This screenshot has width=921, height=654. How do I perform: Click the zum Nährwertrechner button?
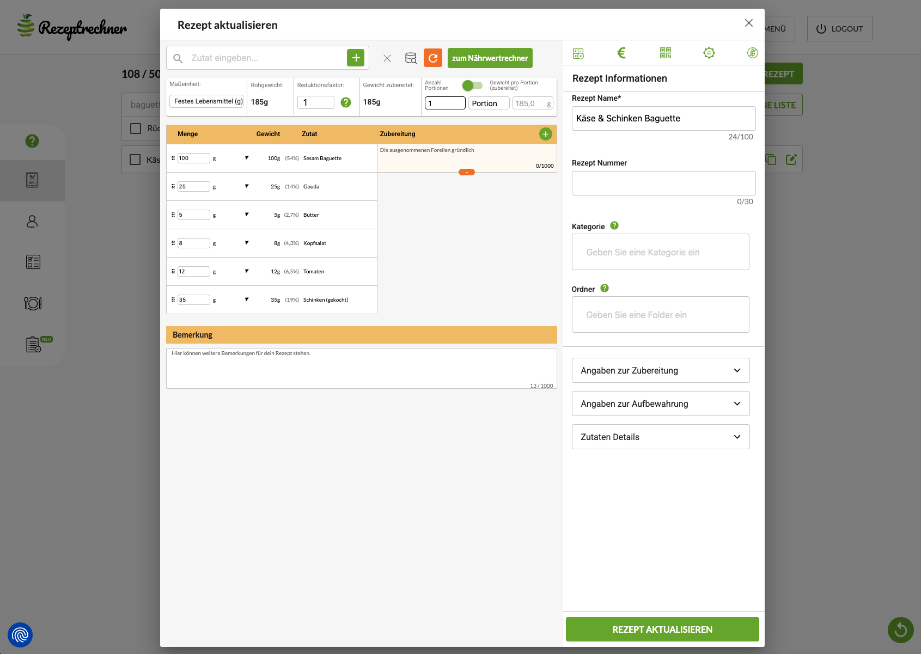[490, 58]
